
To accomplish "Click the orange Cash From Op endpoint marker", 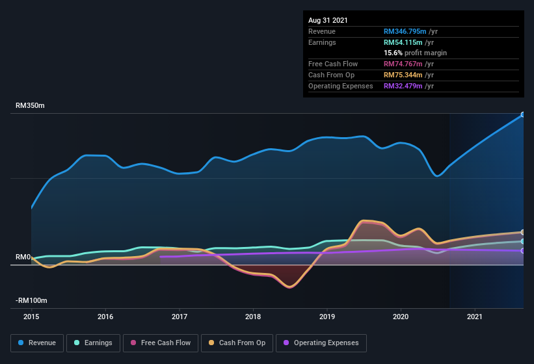I will pyautogui.click(x=522, y=232).
